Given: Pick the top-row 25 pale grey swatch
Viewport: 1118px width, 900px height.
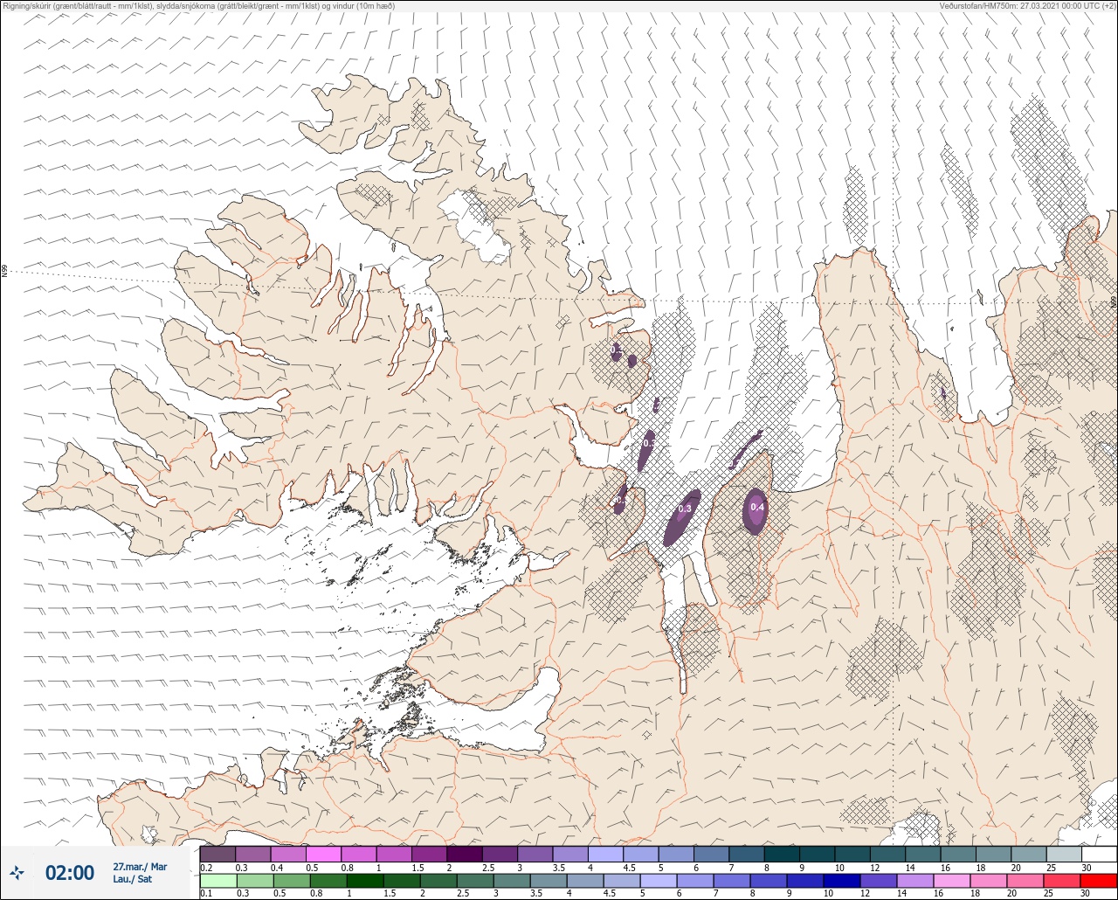Looking at the screenshot, I should [x=1064, y=854].
